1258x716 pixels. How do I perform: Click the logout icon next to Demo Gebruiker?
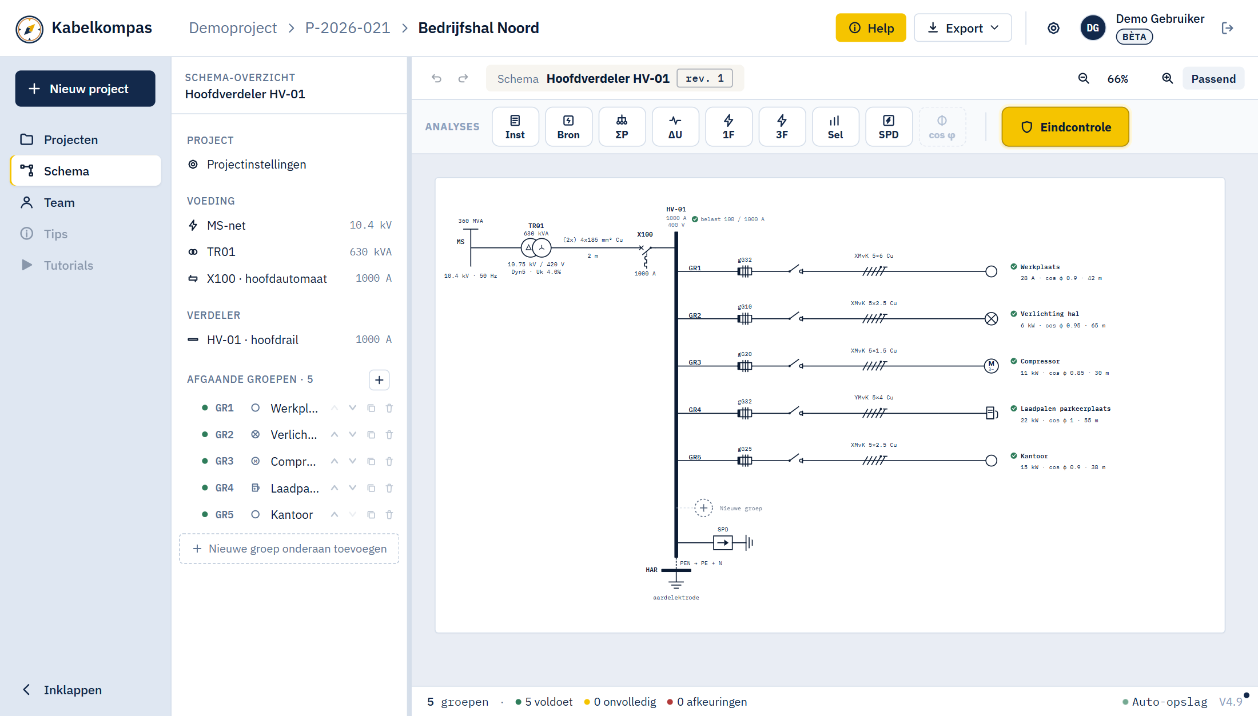tap(1227, 28)
